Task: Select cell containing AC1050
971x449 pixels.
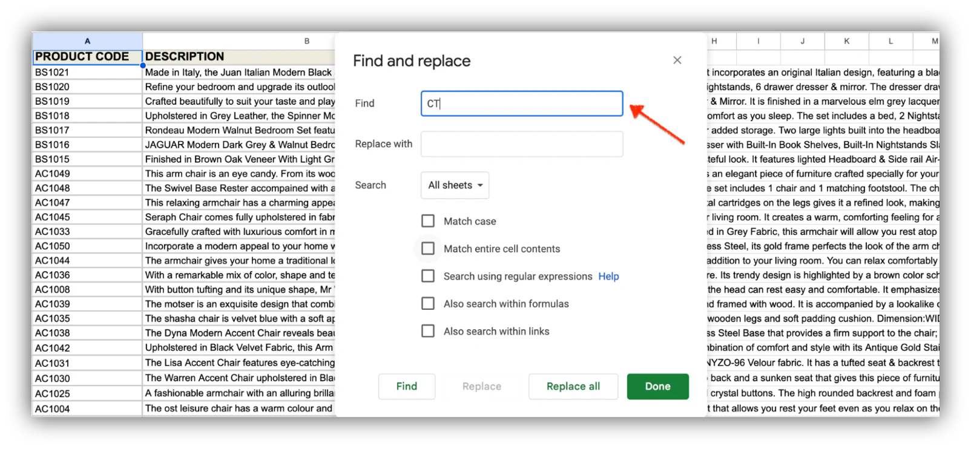Action: (87, 246)
